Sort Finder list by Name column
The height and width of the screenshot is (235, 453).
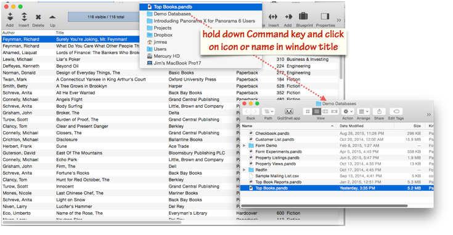coord(288,126)
